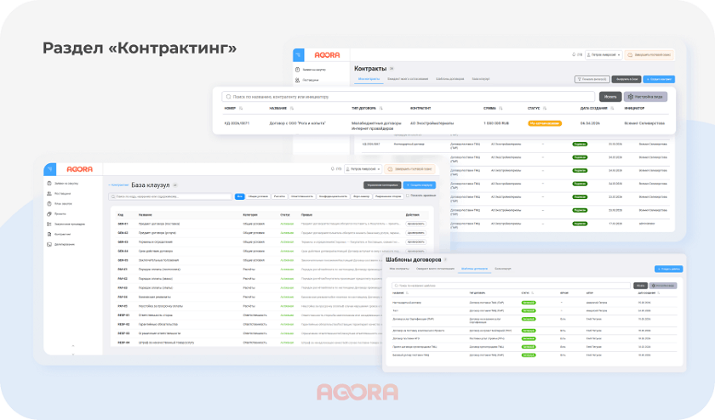Viewport: 715px width, 420px height.
Task: Open Шаблоны договоров tab in Контракты window
Action: [x=449, y=79]
